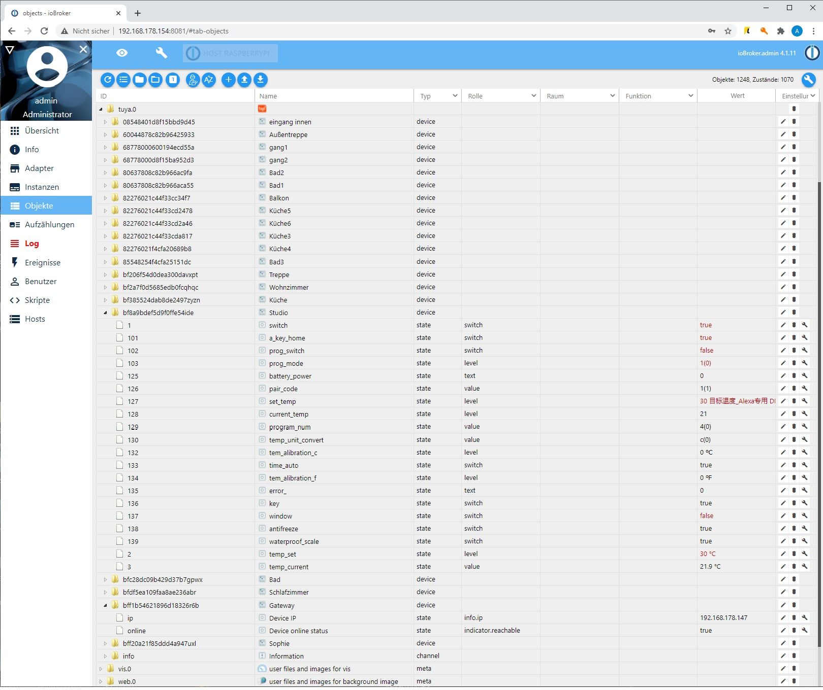Open table settings wrench beside object counter
Screen dimensions: 823x690
pos(808,80)
